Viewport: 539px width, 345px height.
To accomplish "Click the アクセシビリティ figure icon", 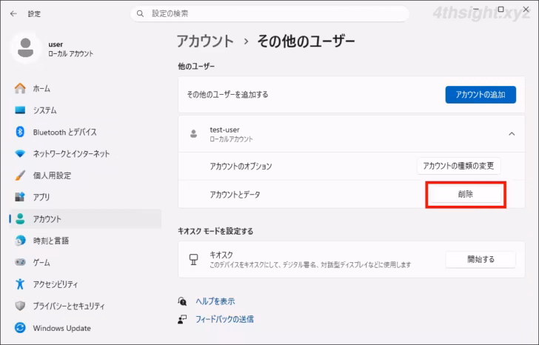I will pyautogui.click(x=20, y=284).
